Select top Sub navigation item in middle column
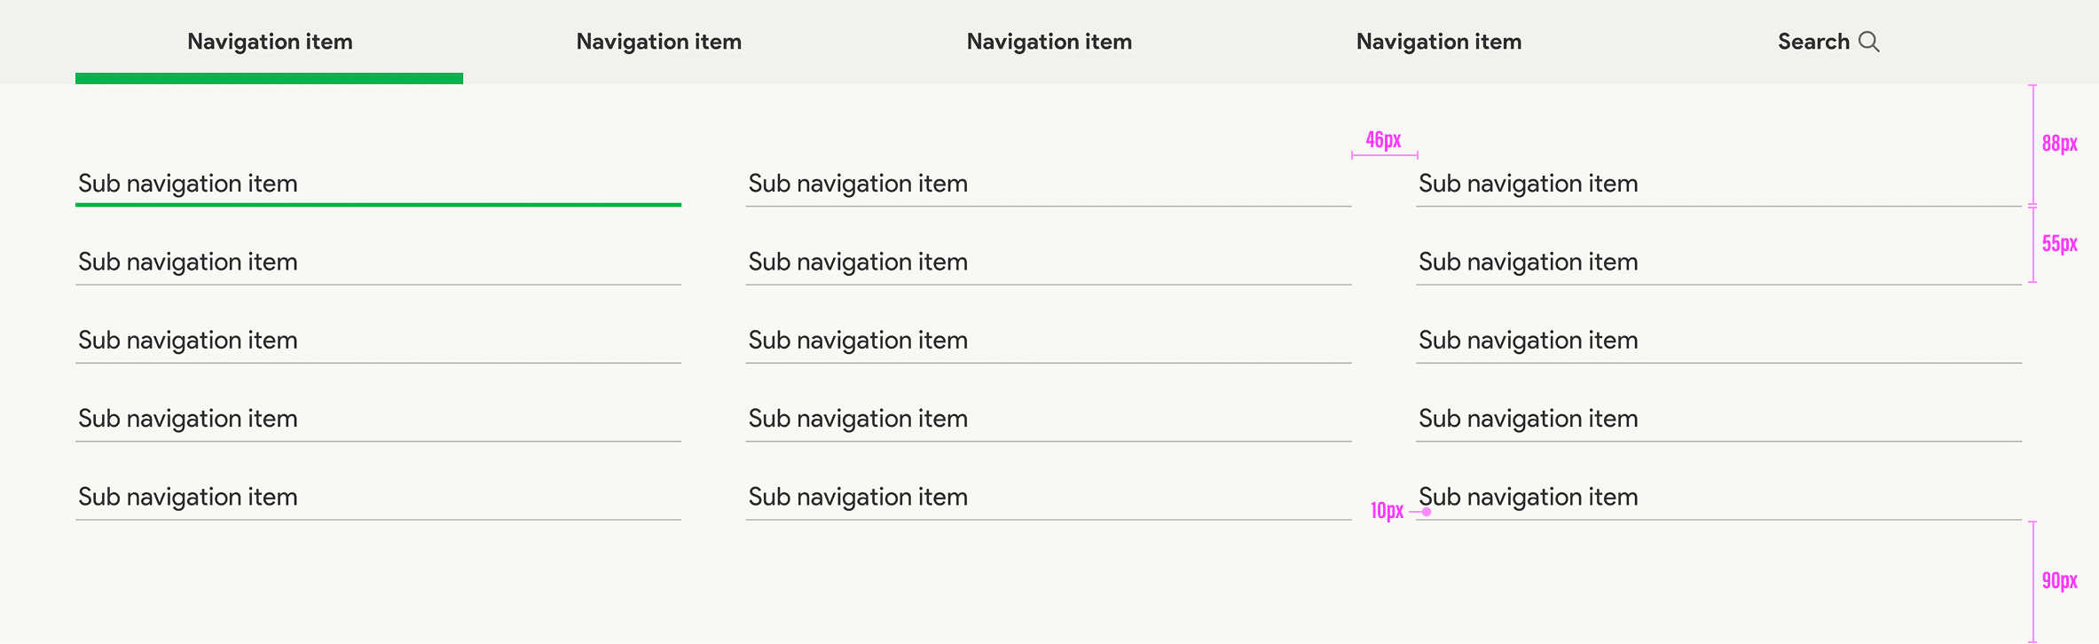Viewport: 2099px width, 644px height. point(858,184)
